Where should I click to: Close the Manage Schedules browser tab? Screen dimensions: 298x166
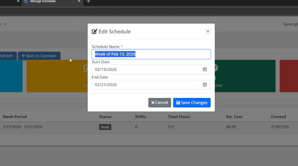pyautogui.click(x=79, y=2)
